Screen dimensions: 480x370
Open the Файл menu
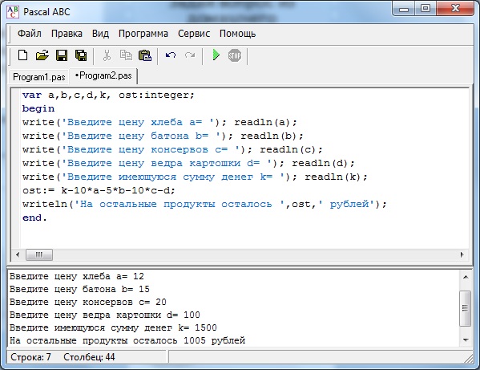[x=30, y=34]
